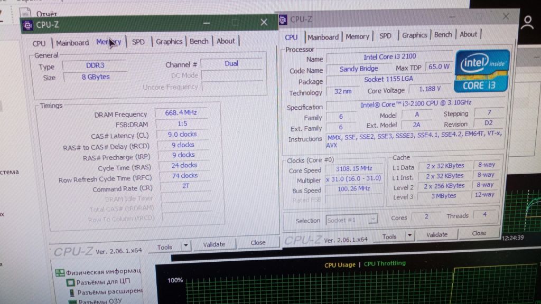Click the 8 GBytes memory size value
Viewport: 541px width, 304px height.
tap(96, 77)
